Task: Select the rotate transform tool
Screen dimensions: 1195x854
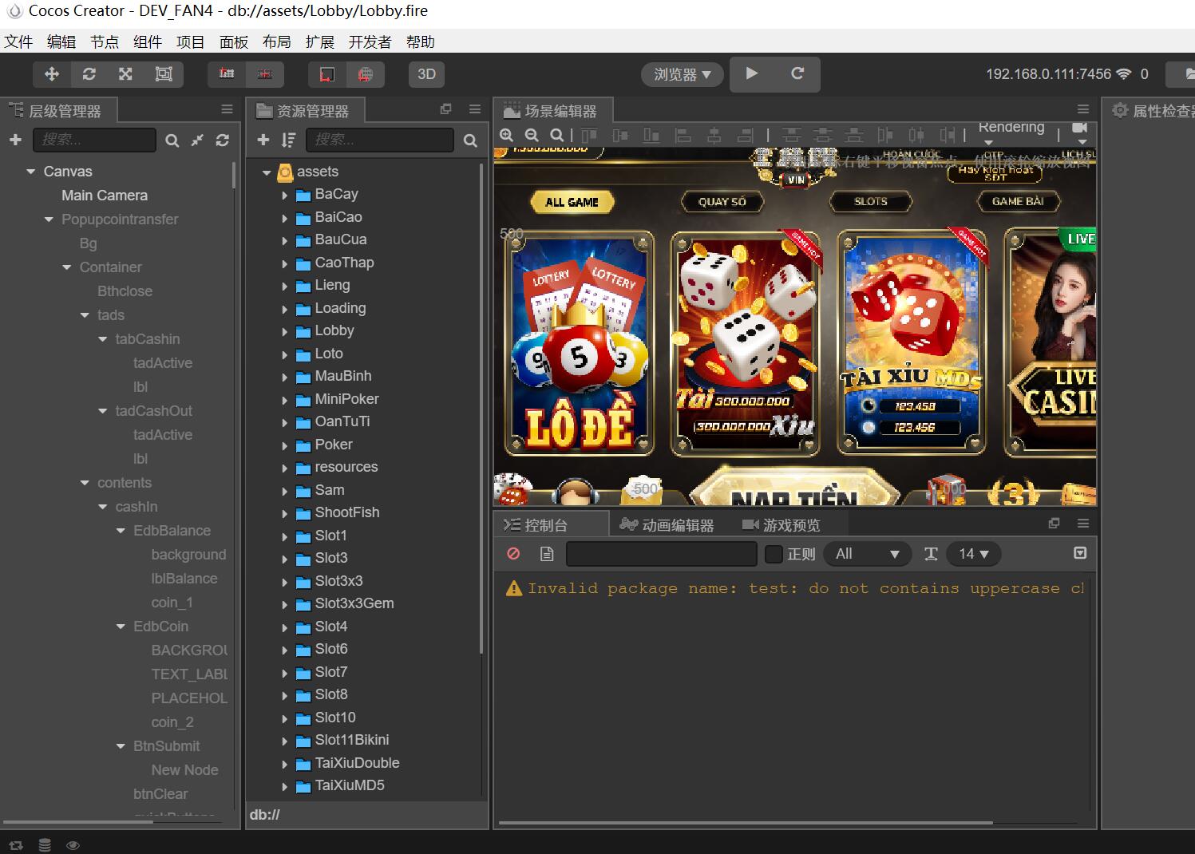Action: pyautogui.click(x=89, y=74)
